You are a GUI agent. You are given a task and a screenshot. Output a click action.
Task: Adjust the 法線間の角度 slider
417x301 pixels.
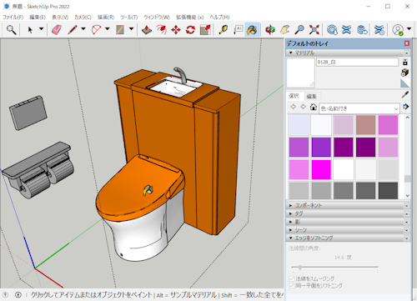pyautogui.click(x=300, y=268)
